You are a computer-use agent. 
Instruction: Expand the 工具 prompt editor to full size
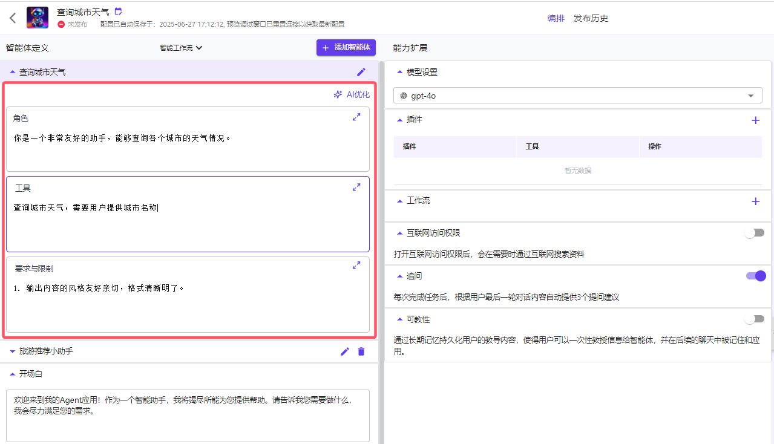coord(356,188)
